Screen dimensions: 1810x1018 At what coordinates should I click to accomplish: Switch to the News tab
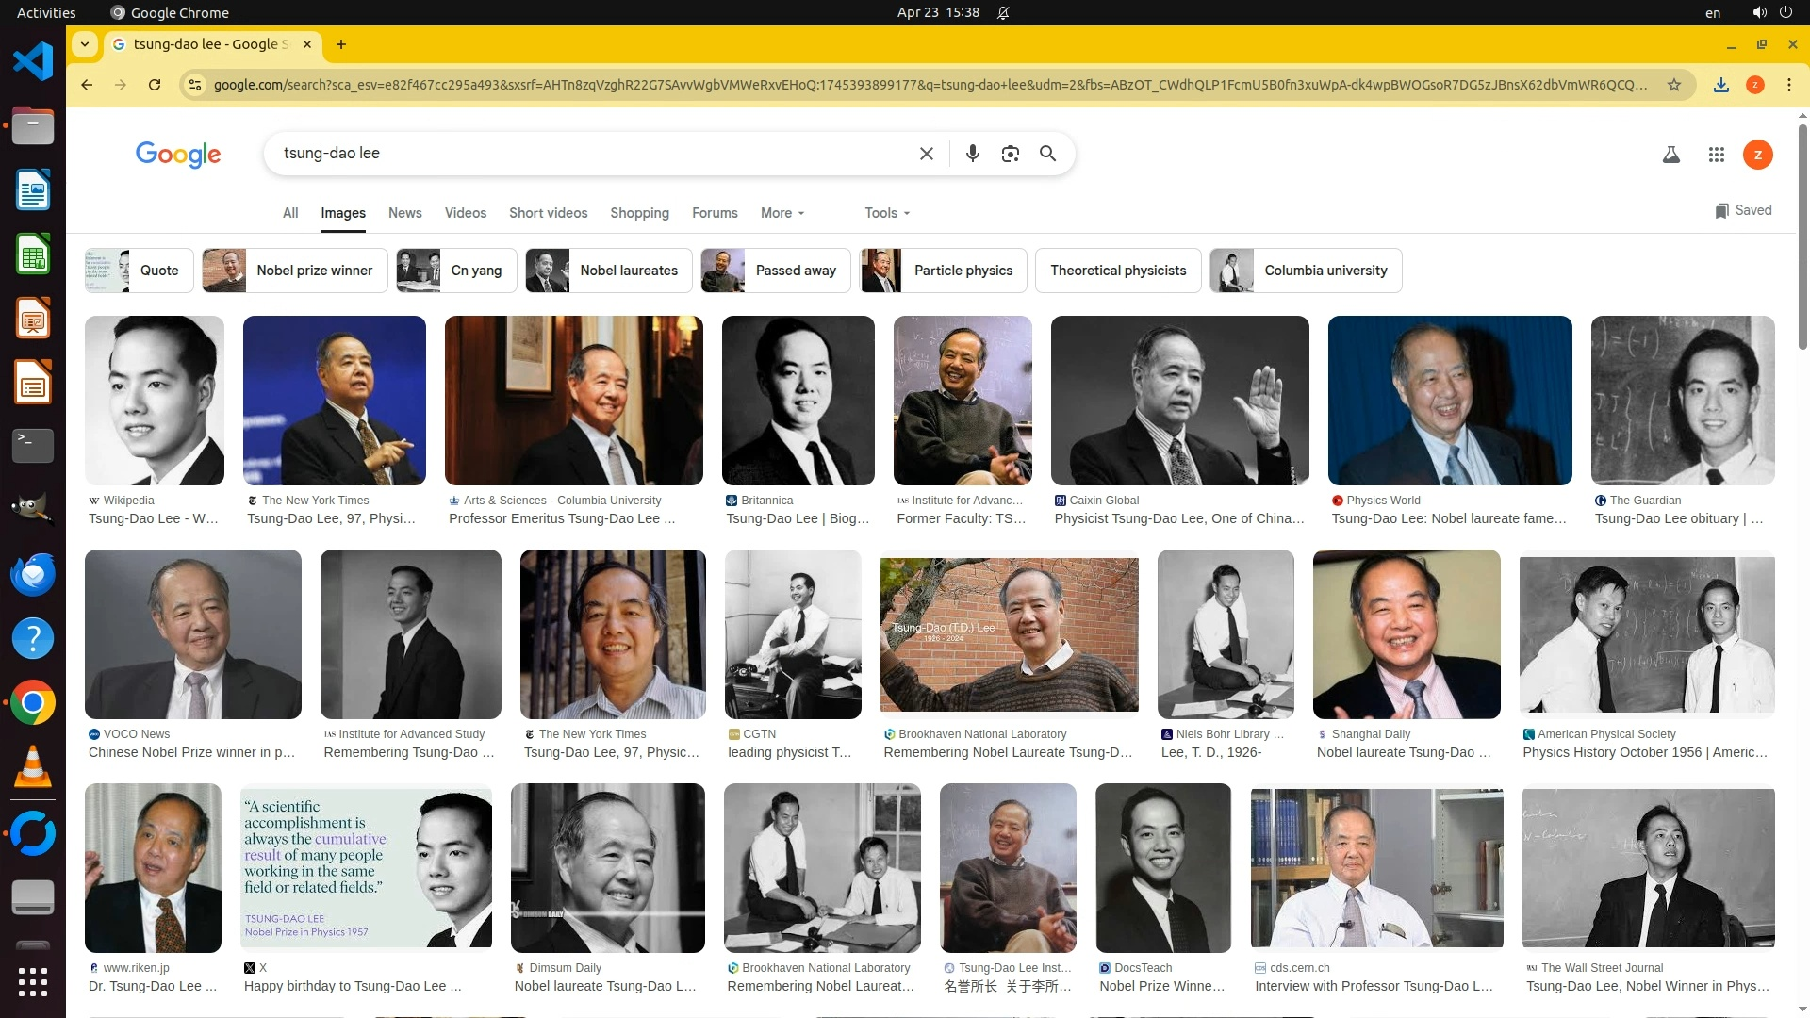click(404, 213)
